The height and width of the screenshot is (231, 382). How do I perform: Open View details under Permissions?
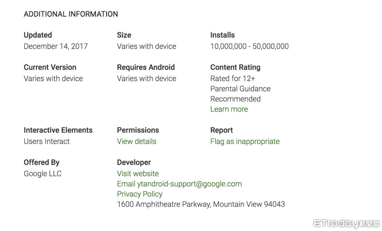[137, 141]
